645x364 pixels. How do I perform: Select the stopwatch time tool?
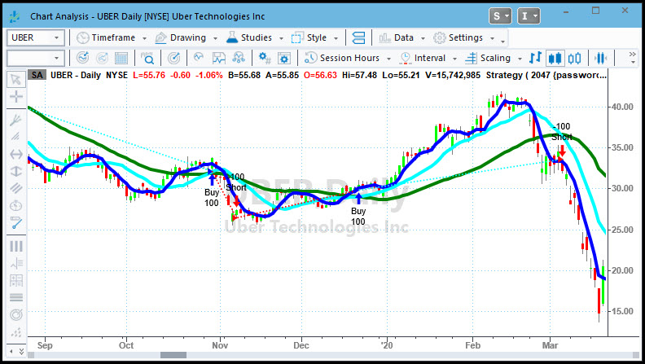[16, 205]
